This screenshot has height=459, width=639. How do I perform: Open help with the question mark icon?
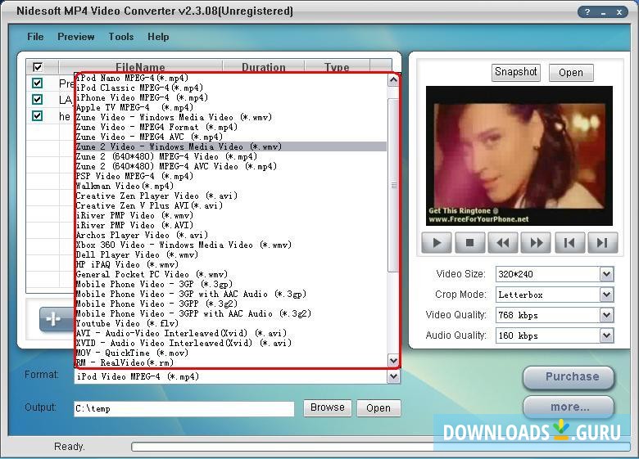pos(587,11)
